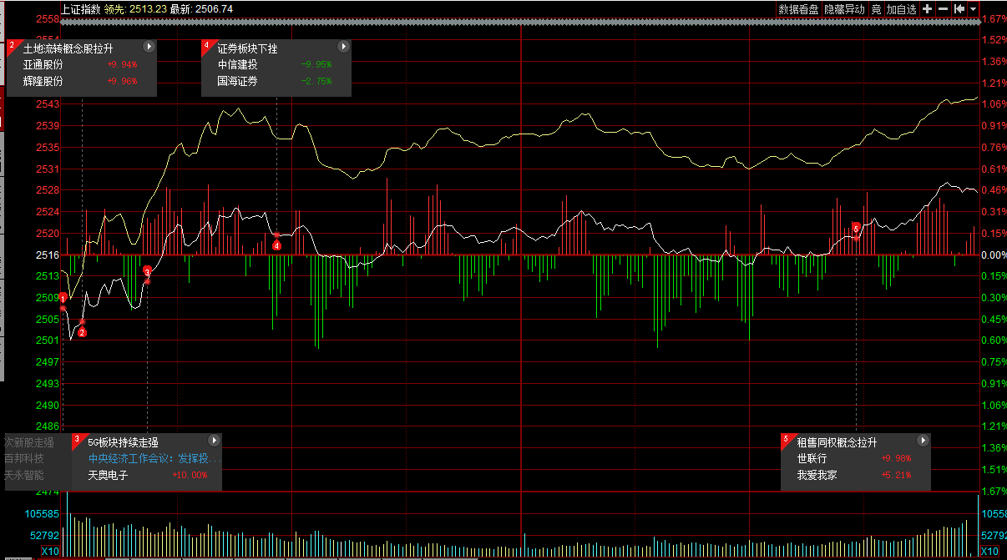Toggle the 竞 call auction button
Viewport: 1007px width, 560px height.
pyautogui.click(x=875, y=9)
